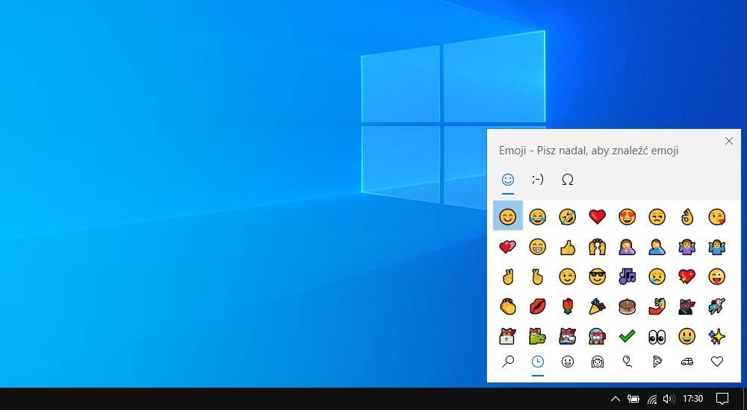Show the recently used emoji category
Image resolution: width=747 pixels, height=410 pixels.
click(538, 362)
